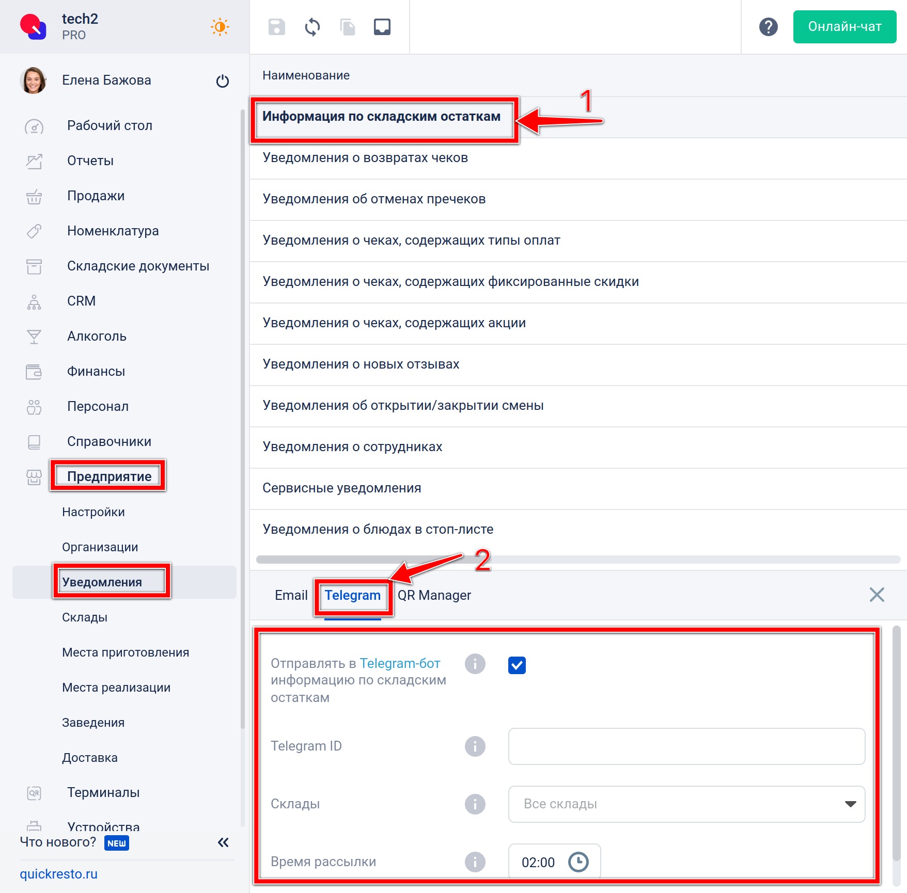Open Доставка submenu item

pyautogui.click(x=90, y=758)
